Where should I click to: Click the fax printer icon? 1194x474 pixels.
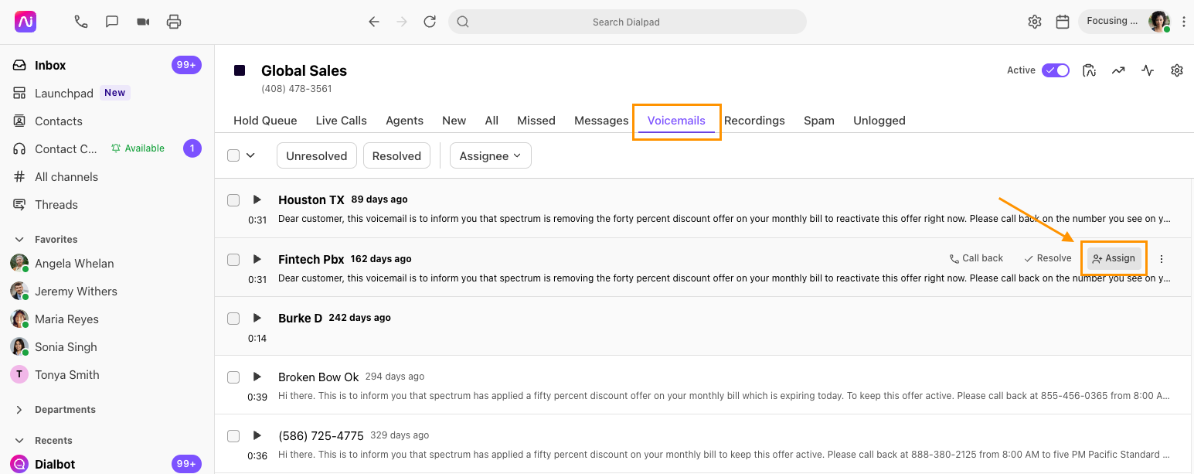point(174,22)
